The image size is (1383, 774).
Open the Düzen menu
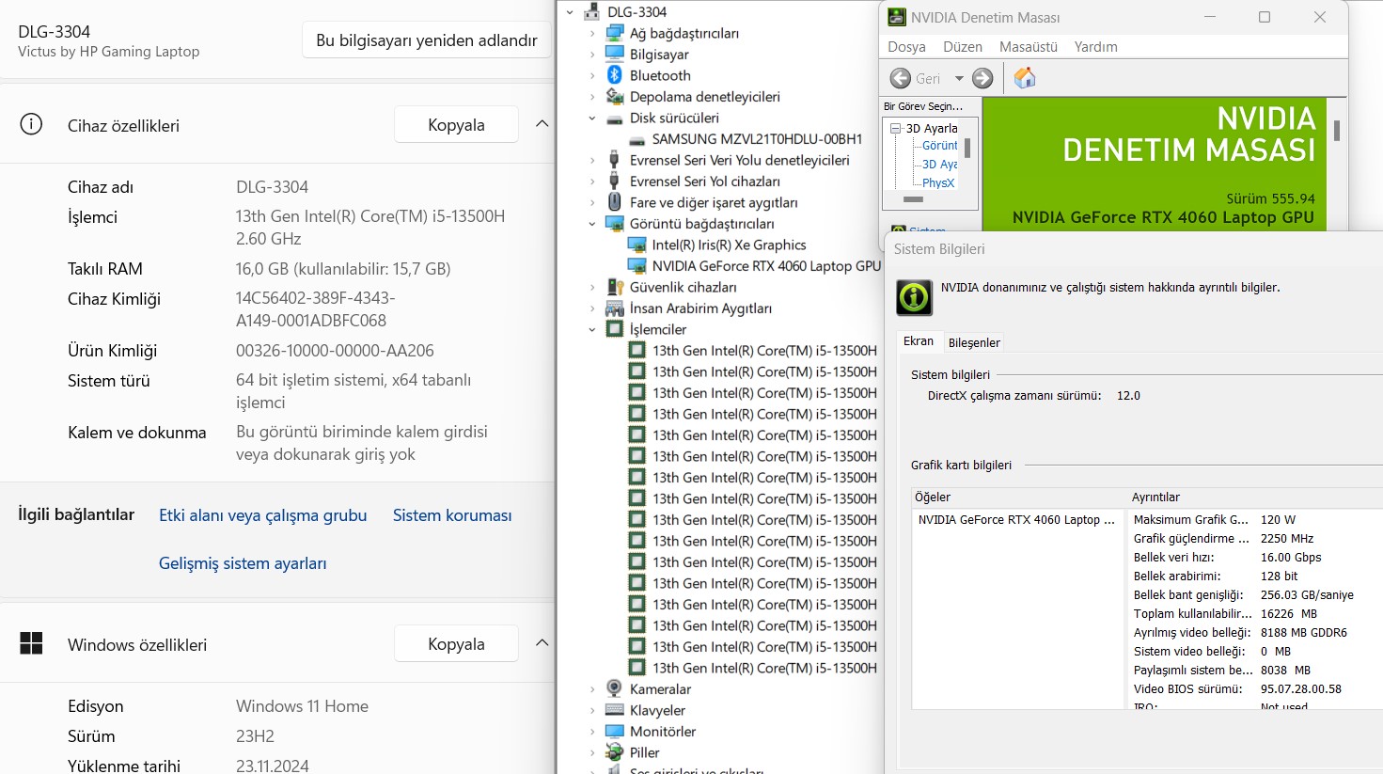click(963, 47)
